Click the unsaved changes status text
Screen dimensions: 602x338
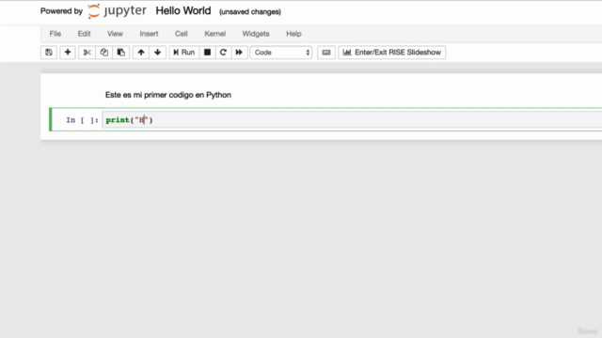point(250,12)
